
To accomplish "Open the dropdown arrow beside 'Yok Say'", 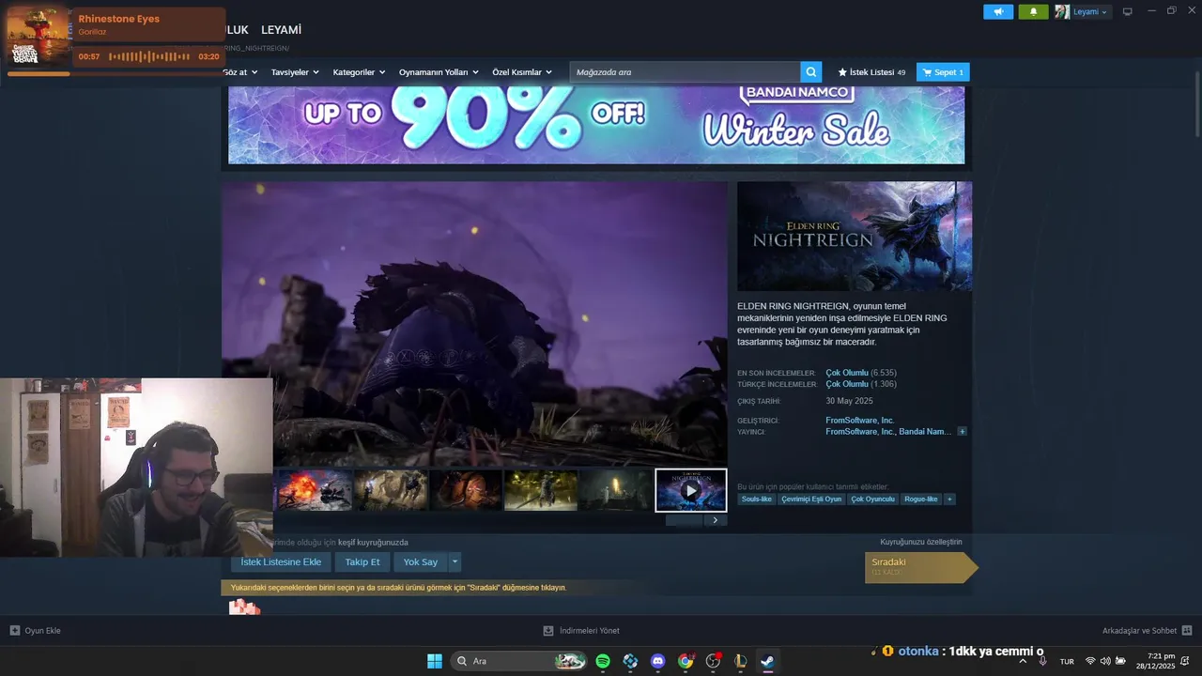I will [455, 562].
